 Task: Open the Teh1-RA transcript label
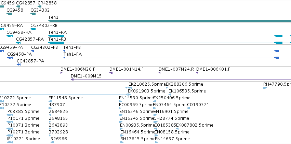57,32
